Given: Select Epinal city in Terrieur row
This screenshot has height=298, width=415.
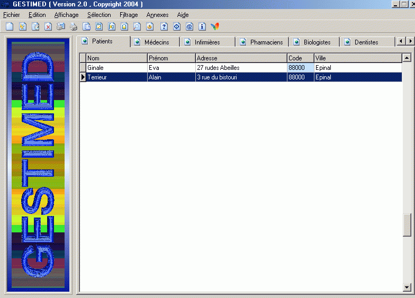Looking at the screenshot, I should 358,77.
